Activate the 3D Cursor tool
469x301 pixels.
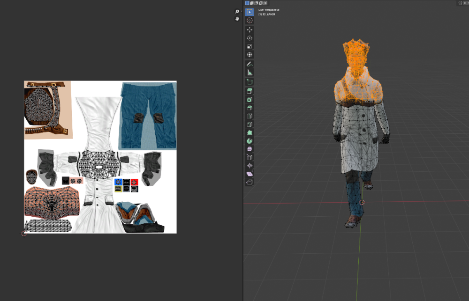[250, 20]
